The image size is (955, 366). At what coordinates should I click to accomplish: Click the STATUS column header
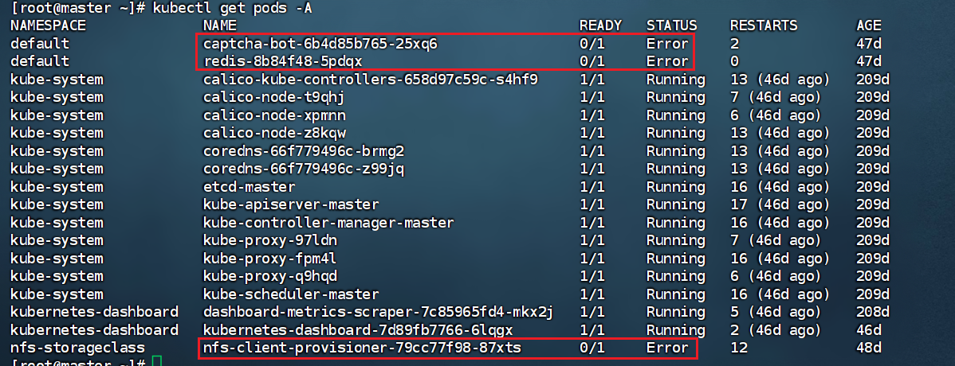671,25
